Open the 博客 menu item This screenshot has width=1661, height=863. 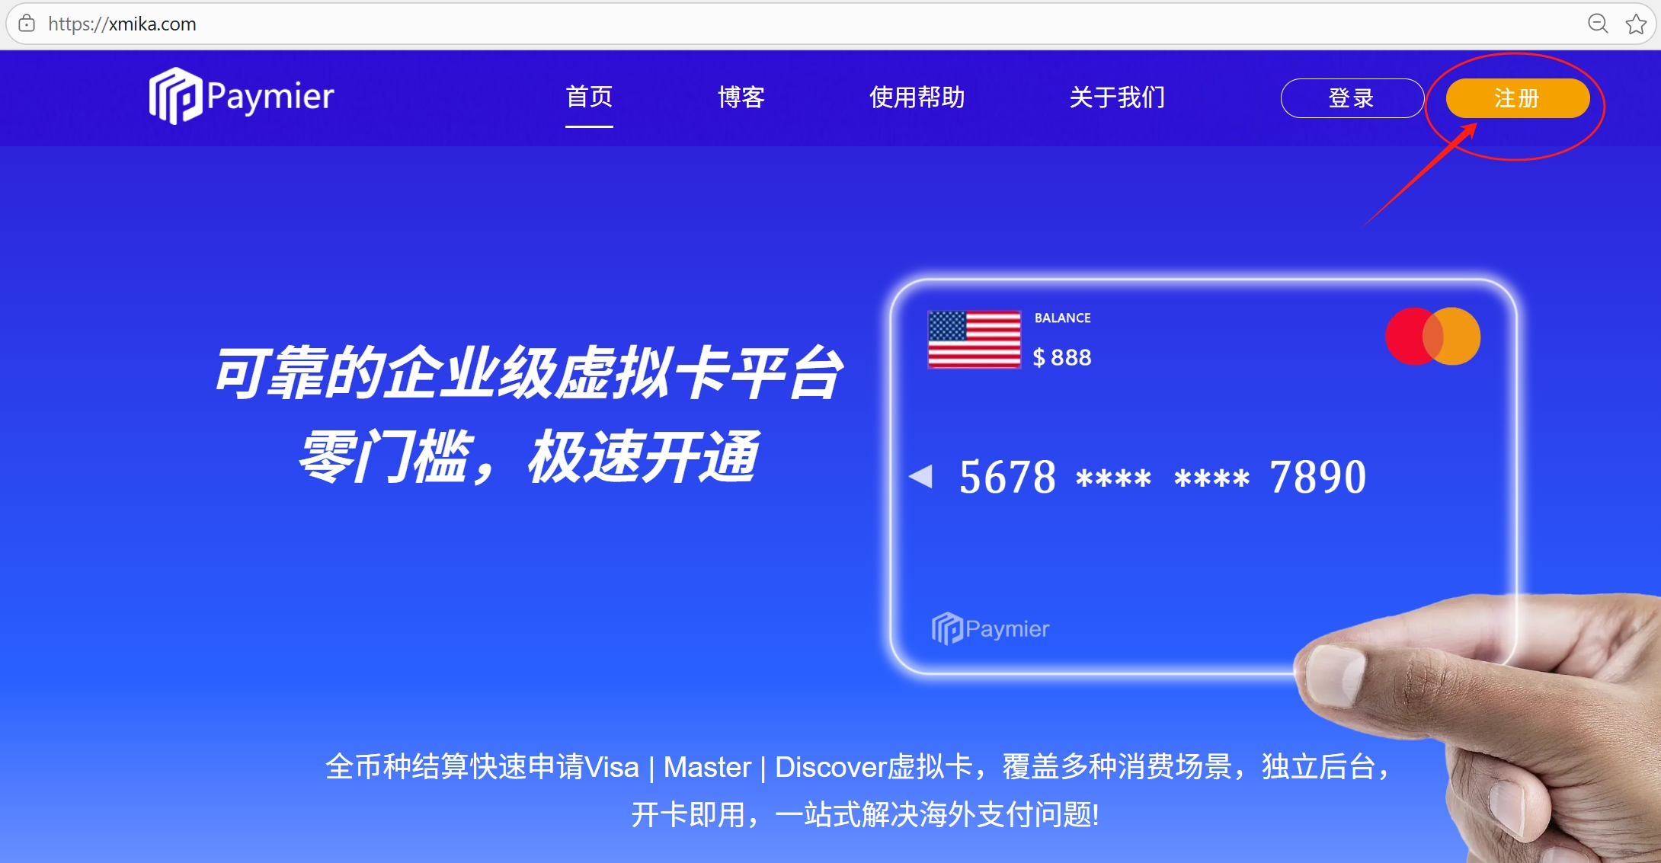point(741,97)
